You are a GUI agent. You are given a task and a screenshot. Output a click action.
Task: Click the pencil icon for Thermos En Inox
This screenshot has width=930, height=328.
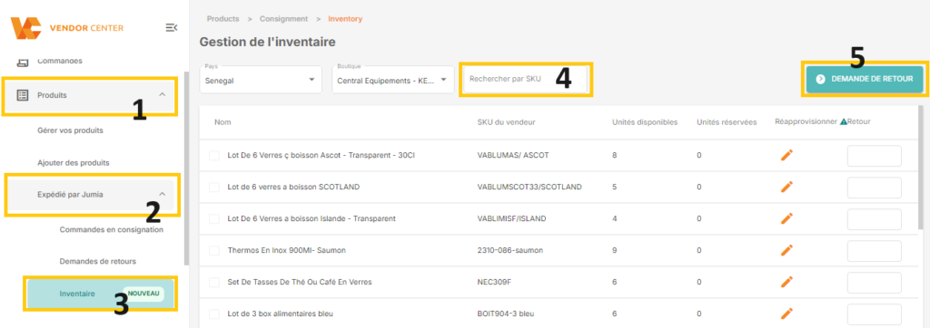coord(787,250)
